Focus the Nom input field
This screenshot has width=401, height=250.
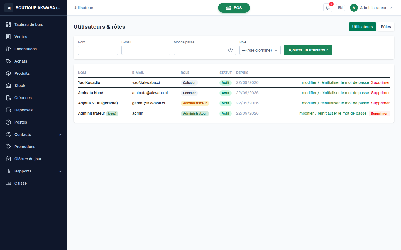click(x=98, y=50)
